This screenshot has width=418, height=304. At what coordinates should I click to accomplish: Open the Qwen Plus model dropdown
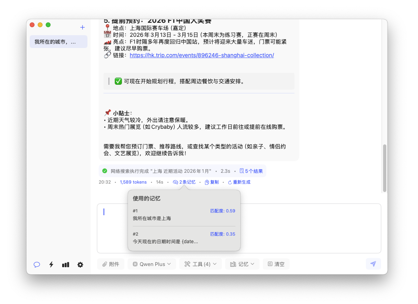152,264
